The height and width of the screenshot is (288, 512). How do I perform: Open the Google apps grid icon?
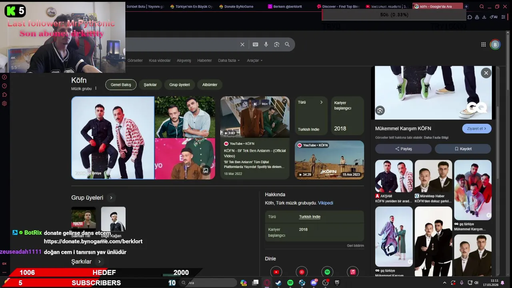pos(483,44)
